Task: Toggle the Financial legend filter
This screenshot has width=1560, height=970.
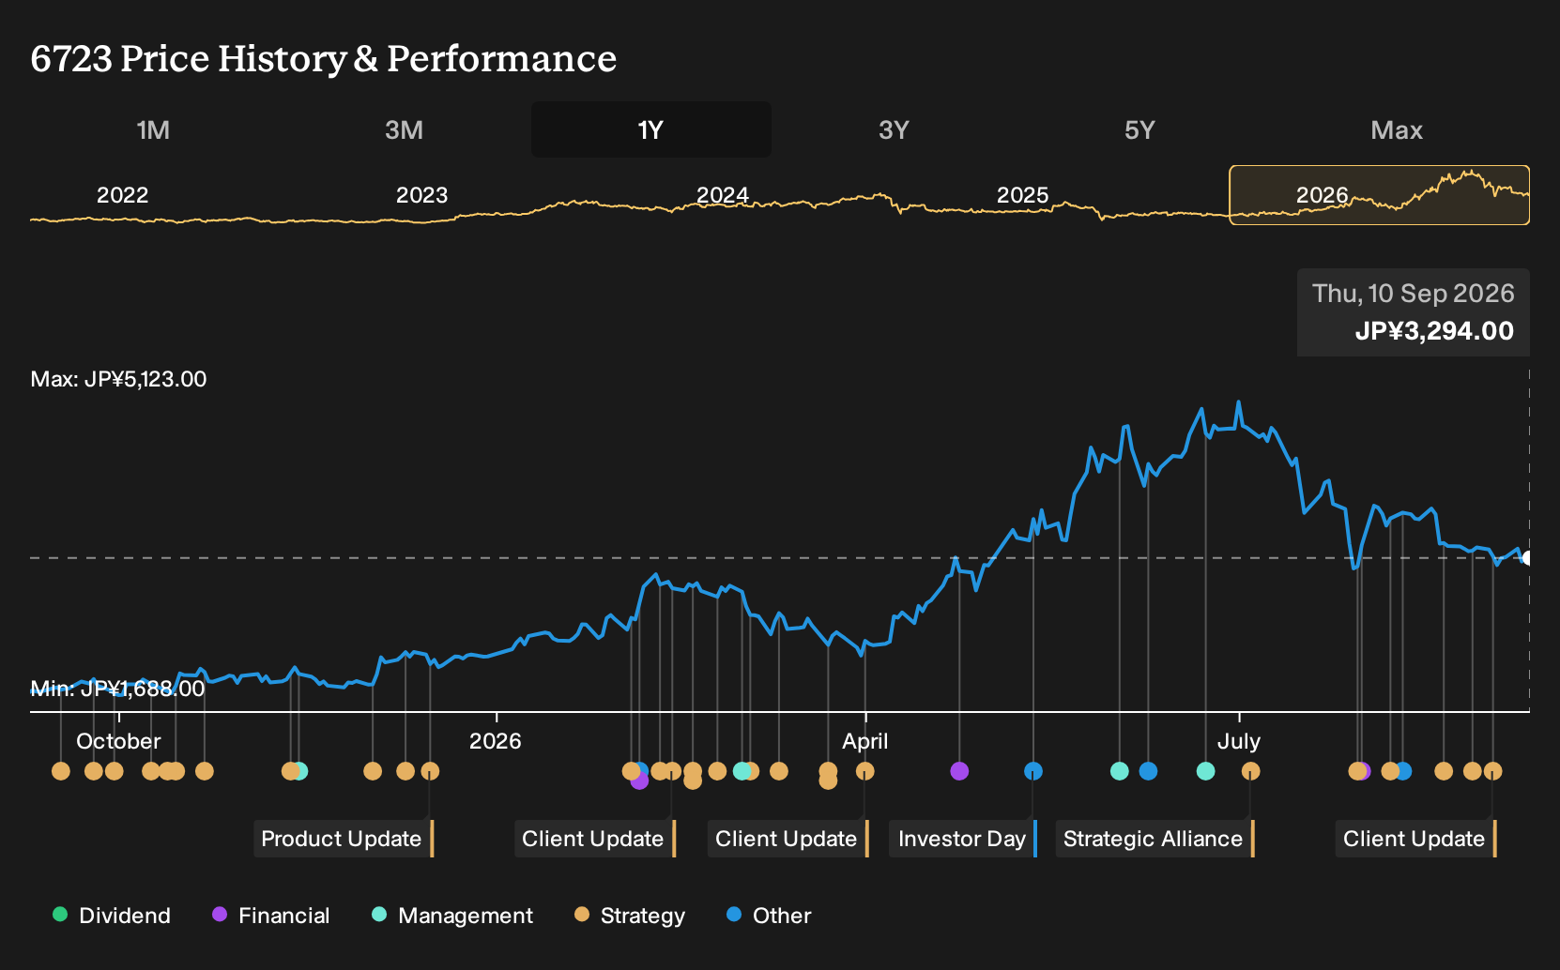Action: click(x=271, y=916)
